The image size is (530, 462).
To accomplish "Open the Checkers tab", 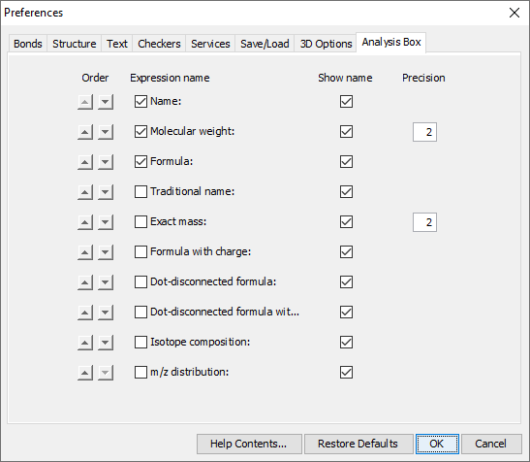I will pyautogui.click(x=159, y=44).
